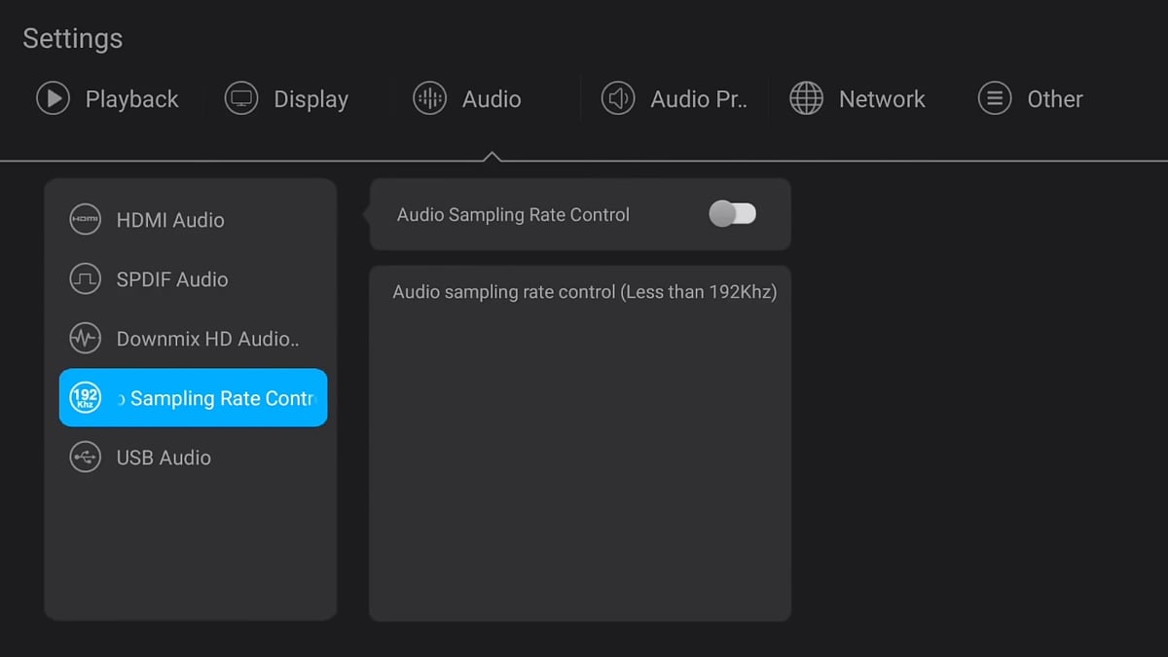
Task: Select the SPDIF Audio text entry
Action: point(172,279)
